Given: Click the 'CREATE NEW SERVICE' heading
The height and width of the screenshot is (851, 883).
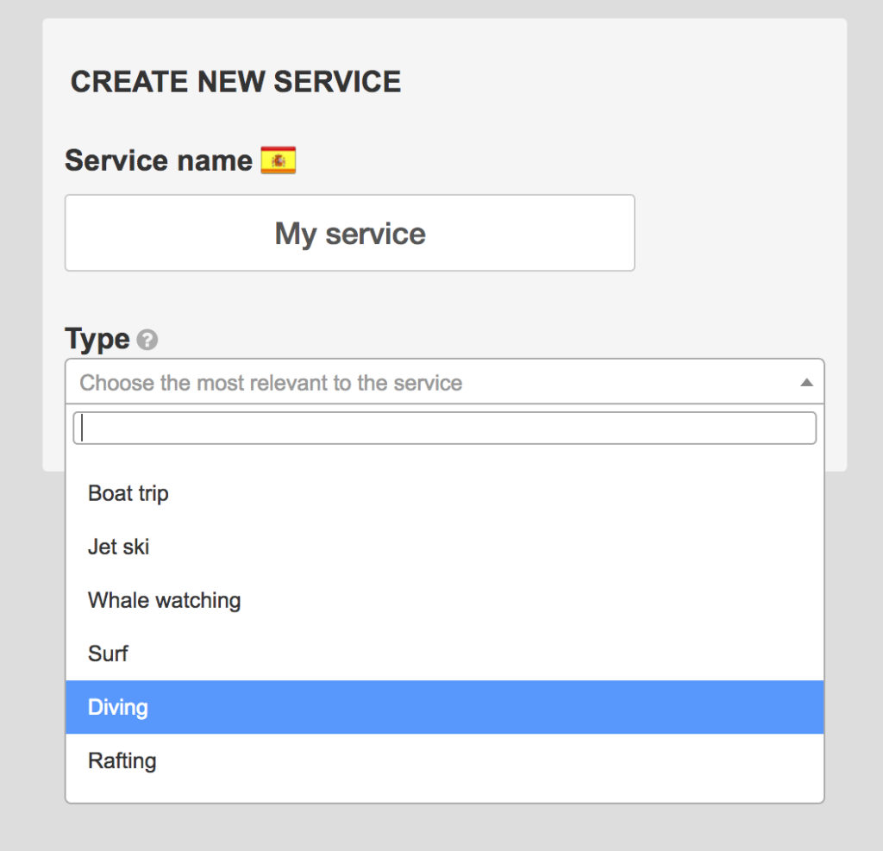Looking at the screenshot, I should (x=236, y=81).
